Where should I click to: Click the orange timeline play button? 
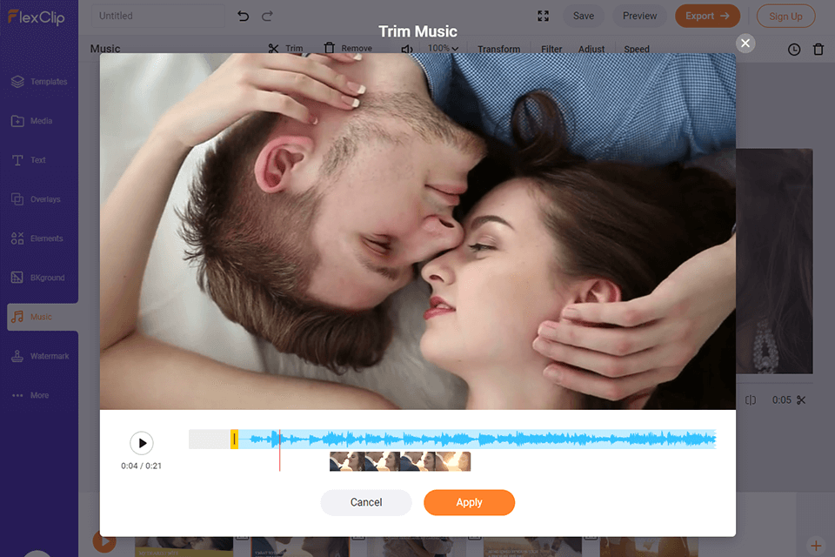[x=104, y=541]
